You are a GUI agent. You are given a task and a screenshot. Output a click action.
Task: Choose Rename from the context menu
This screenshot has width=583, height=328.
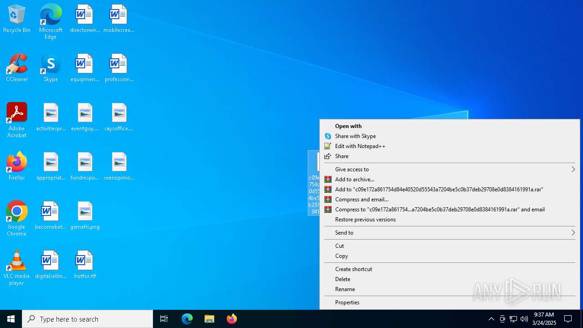pos(450,289)
